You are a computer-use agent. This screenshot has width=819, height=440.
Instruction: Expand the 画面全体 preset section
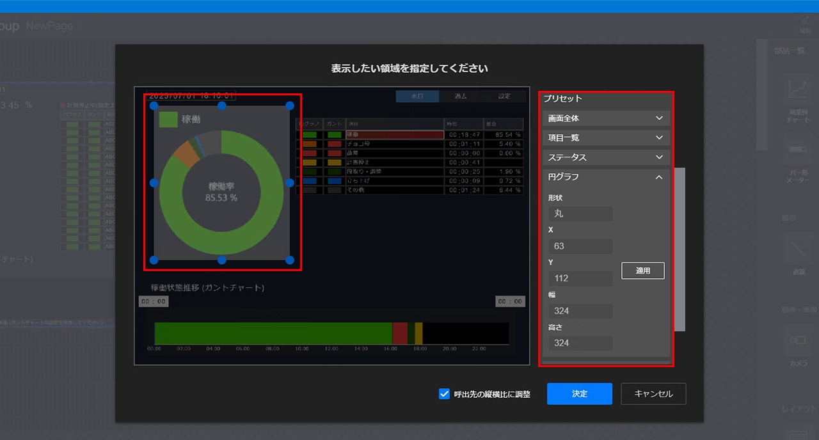pyautogui.click(x=605, y=118)
